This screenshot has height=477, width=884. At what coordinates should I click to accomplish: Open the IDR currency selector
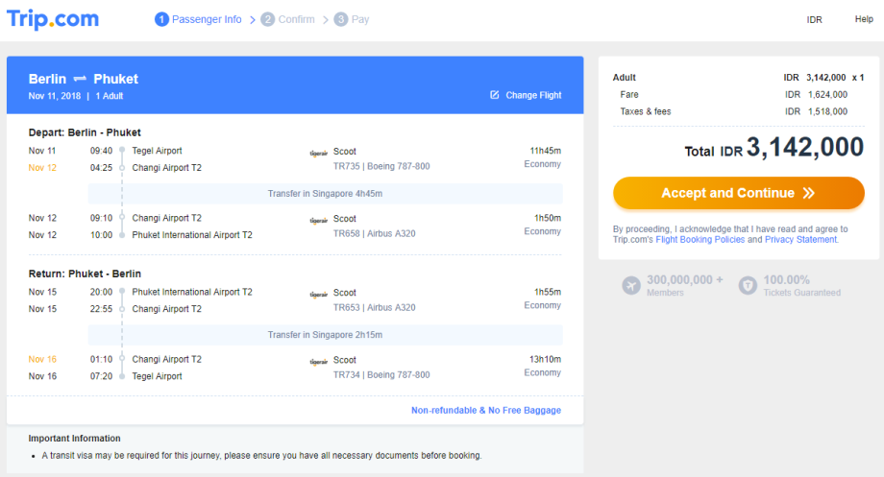(x=814, y=19)
